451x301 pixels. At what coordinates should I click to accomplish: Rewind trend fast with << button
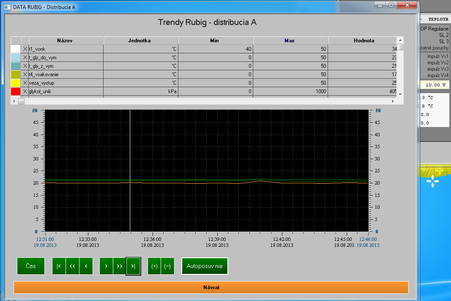pyautogui.click(x=72, y=266)
